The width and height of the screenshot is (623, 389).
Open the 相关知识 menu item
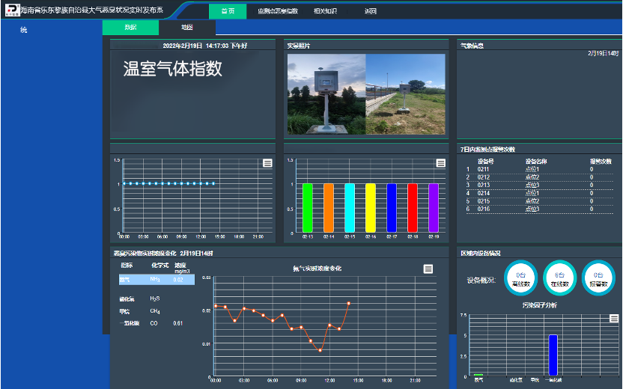(x=325, y=11)
